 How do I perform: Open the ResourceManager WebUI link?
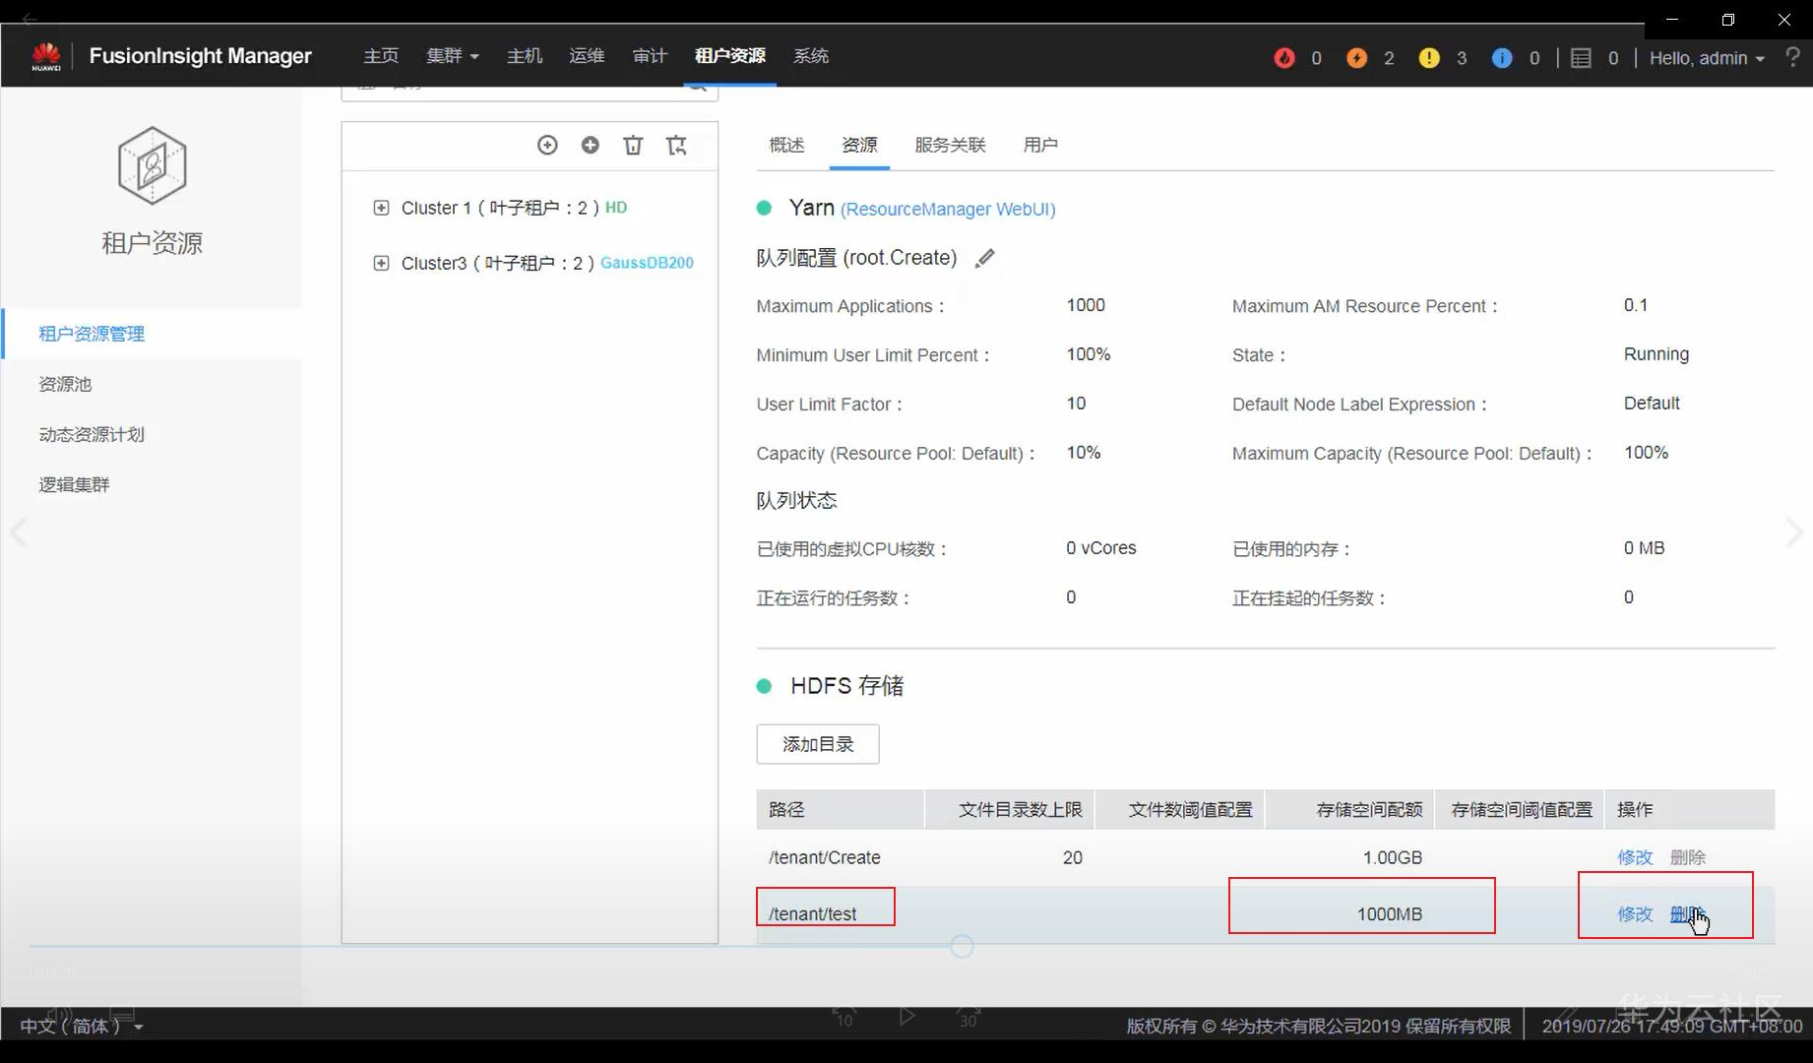pos(948,209)
